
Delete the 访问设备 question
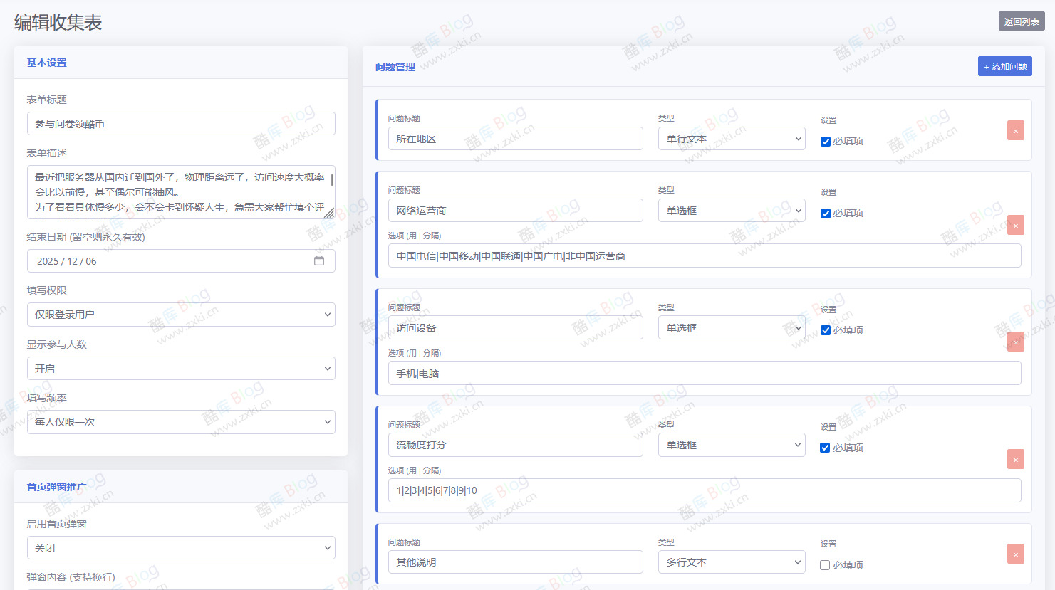(1015, 342)
